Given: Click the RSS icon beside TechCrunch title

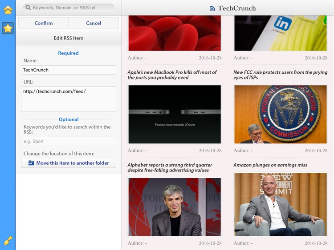Looking at the screenshot, I should coord(212,8).
